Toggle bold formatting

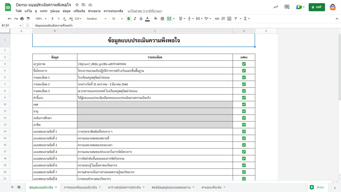point(129,19)
